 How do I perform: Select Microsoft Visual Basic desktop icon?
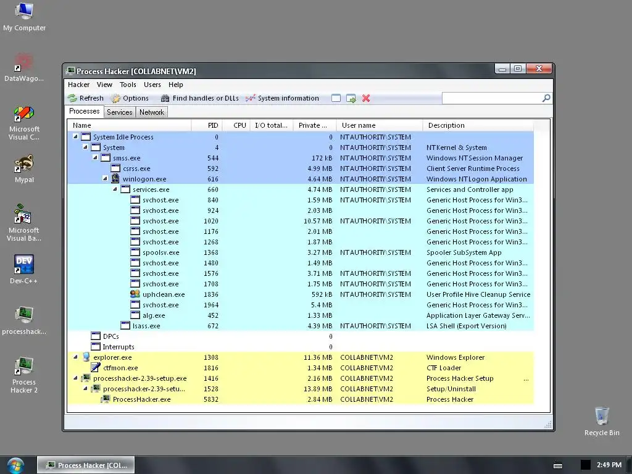(24, 222)
